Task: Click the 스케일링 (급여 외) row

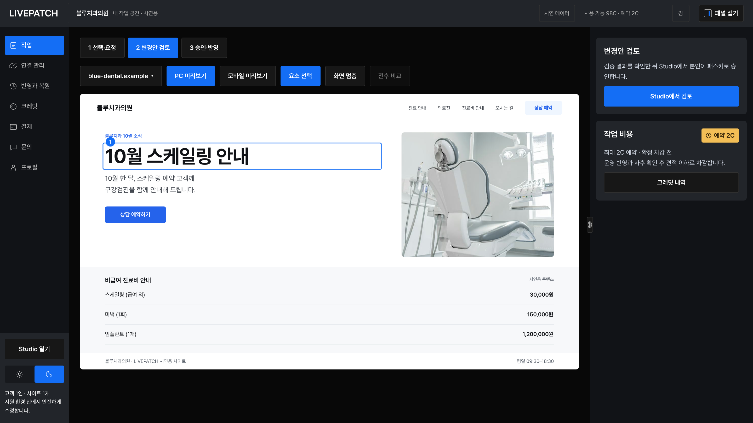Action: pos(329,295)
